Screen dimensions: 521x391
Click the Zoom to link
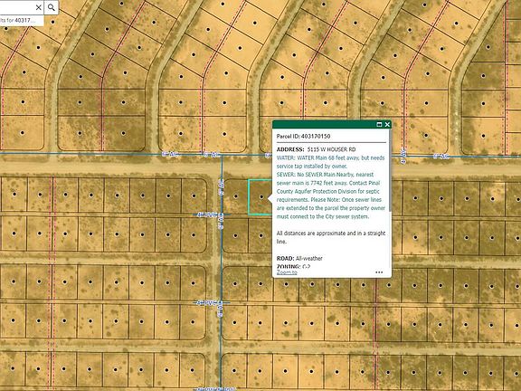point(287,272)
